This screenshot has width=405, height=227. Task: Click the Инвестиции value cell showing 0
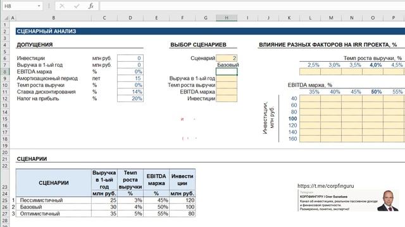tap(130, 58)
